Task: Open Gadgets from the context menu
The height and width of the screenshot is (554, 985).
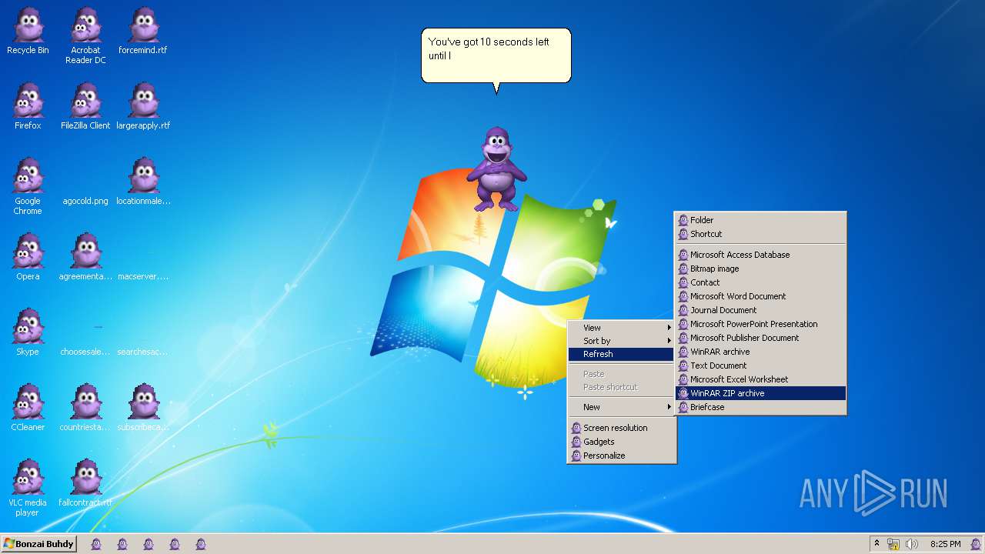Action: click(622, 442)
